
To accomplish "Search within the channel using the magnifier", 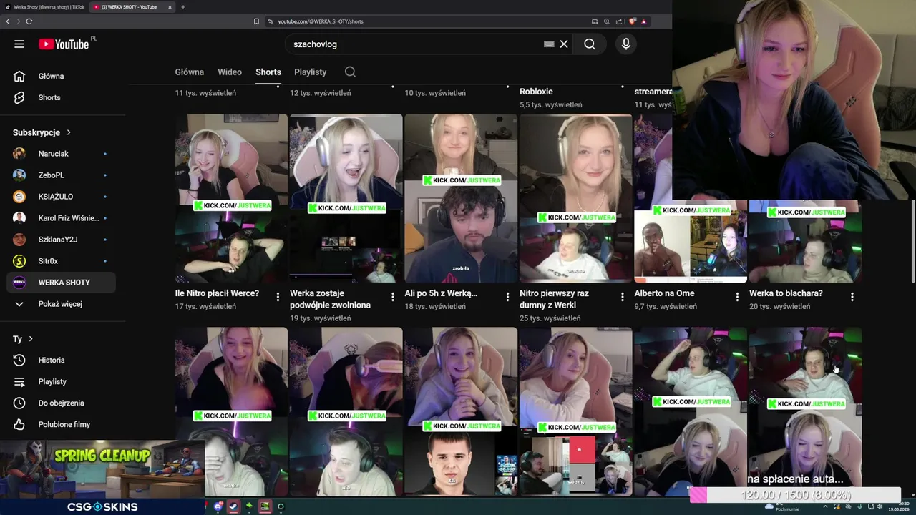I will click(x=350, y=72).
